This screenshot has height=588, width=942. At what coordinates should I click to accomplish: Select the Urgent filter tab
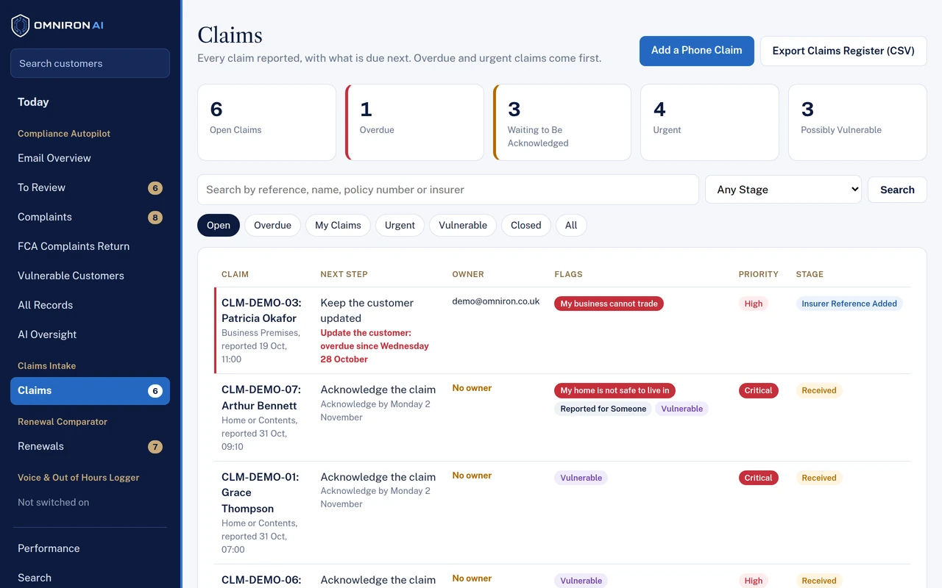[x=400, y=225]
